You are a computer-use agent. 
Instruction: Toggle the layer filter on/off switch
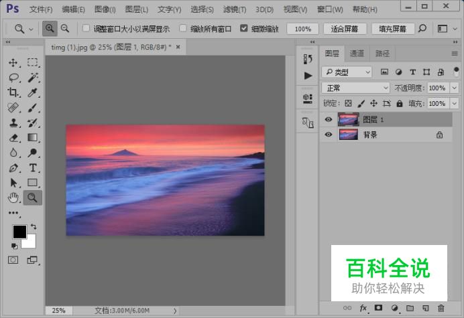pyautogui.click(x=456, y=72)
